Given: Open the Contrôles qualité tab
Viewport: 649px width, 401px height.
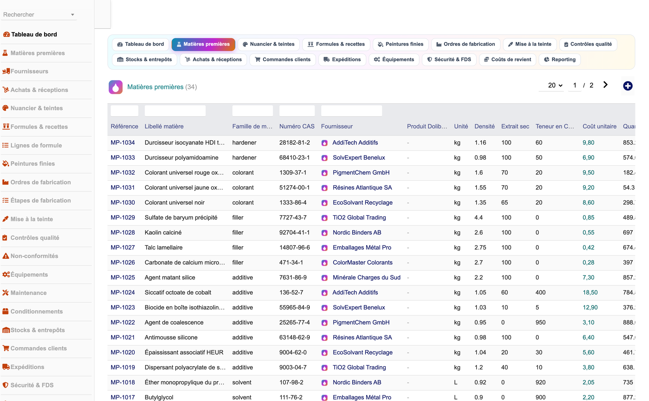Looking at the screenshot, I should click(588, 44).
